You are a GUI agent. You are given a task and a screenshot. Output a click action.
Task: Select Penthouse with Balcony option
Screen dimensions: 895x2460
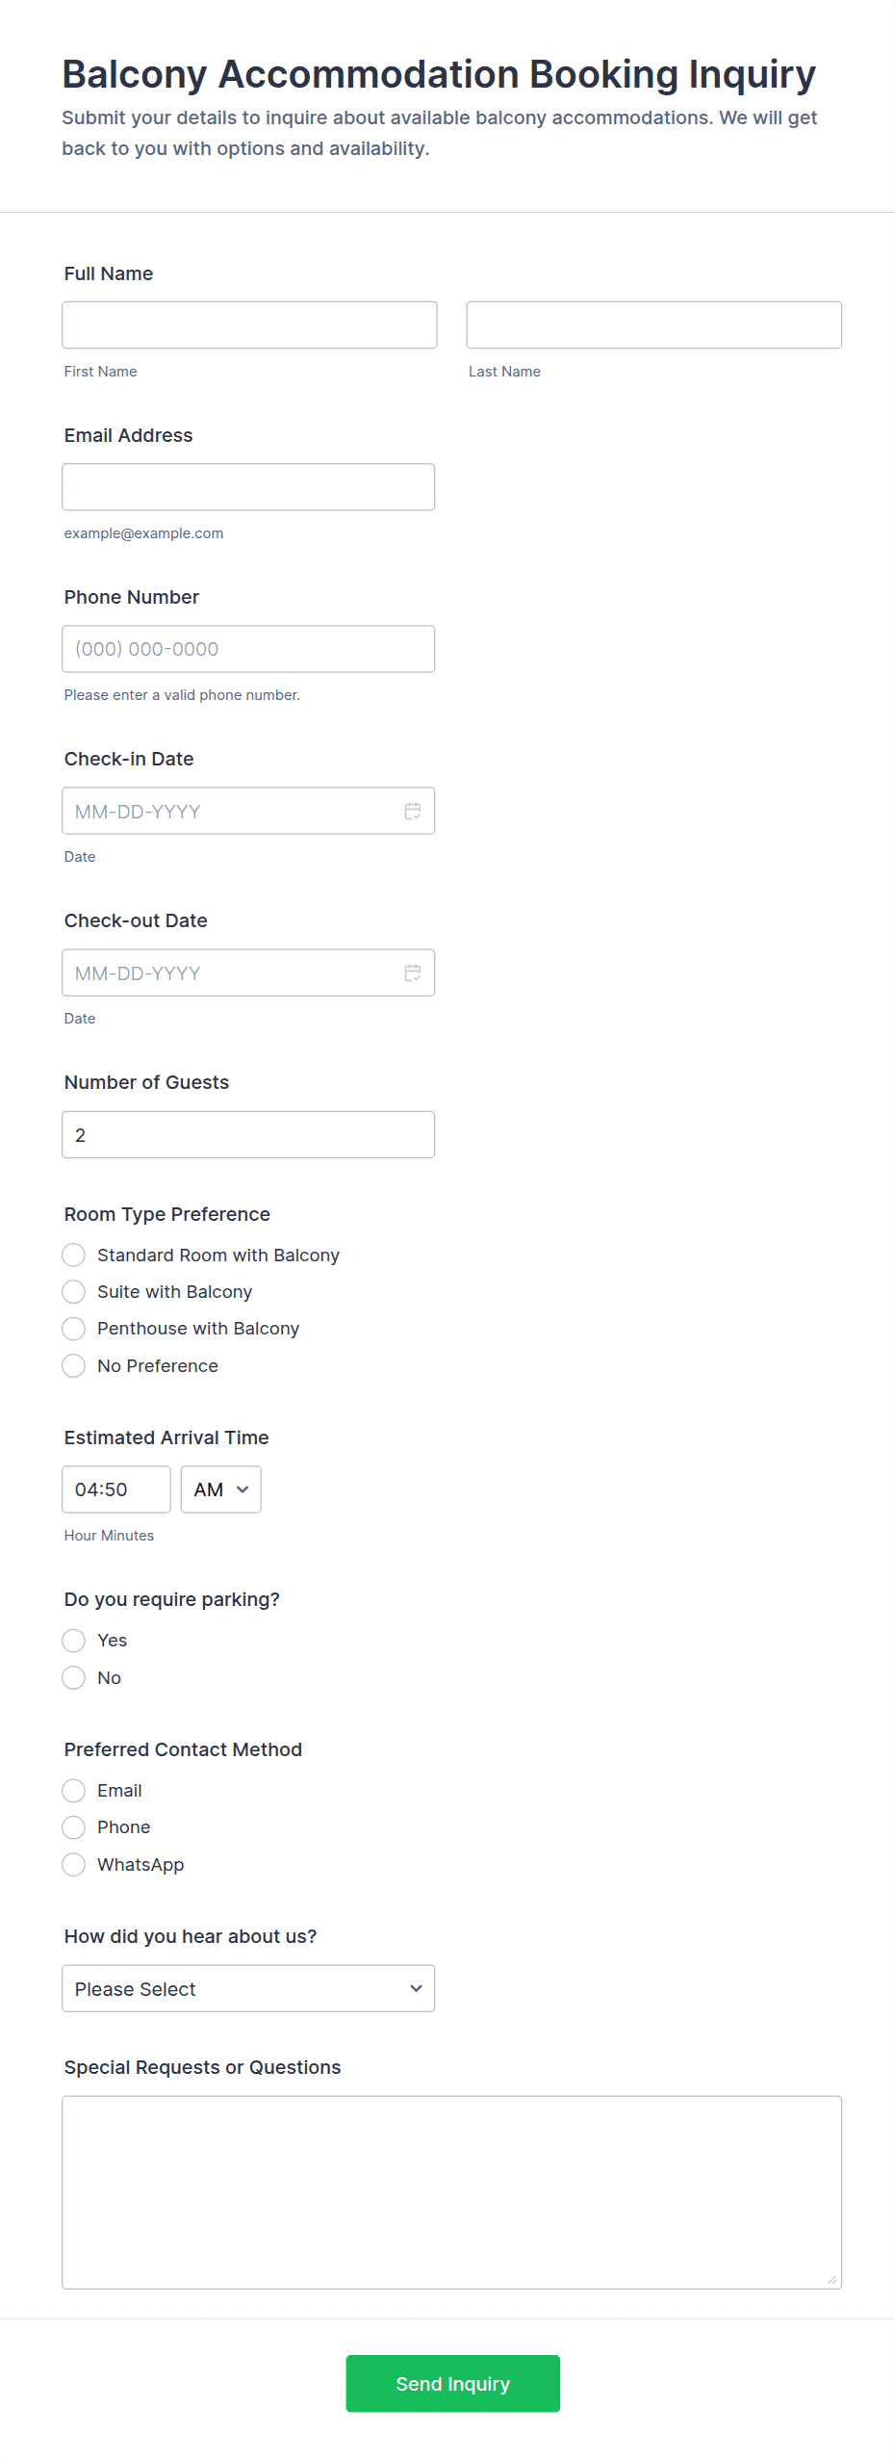point(74,1328)
